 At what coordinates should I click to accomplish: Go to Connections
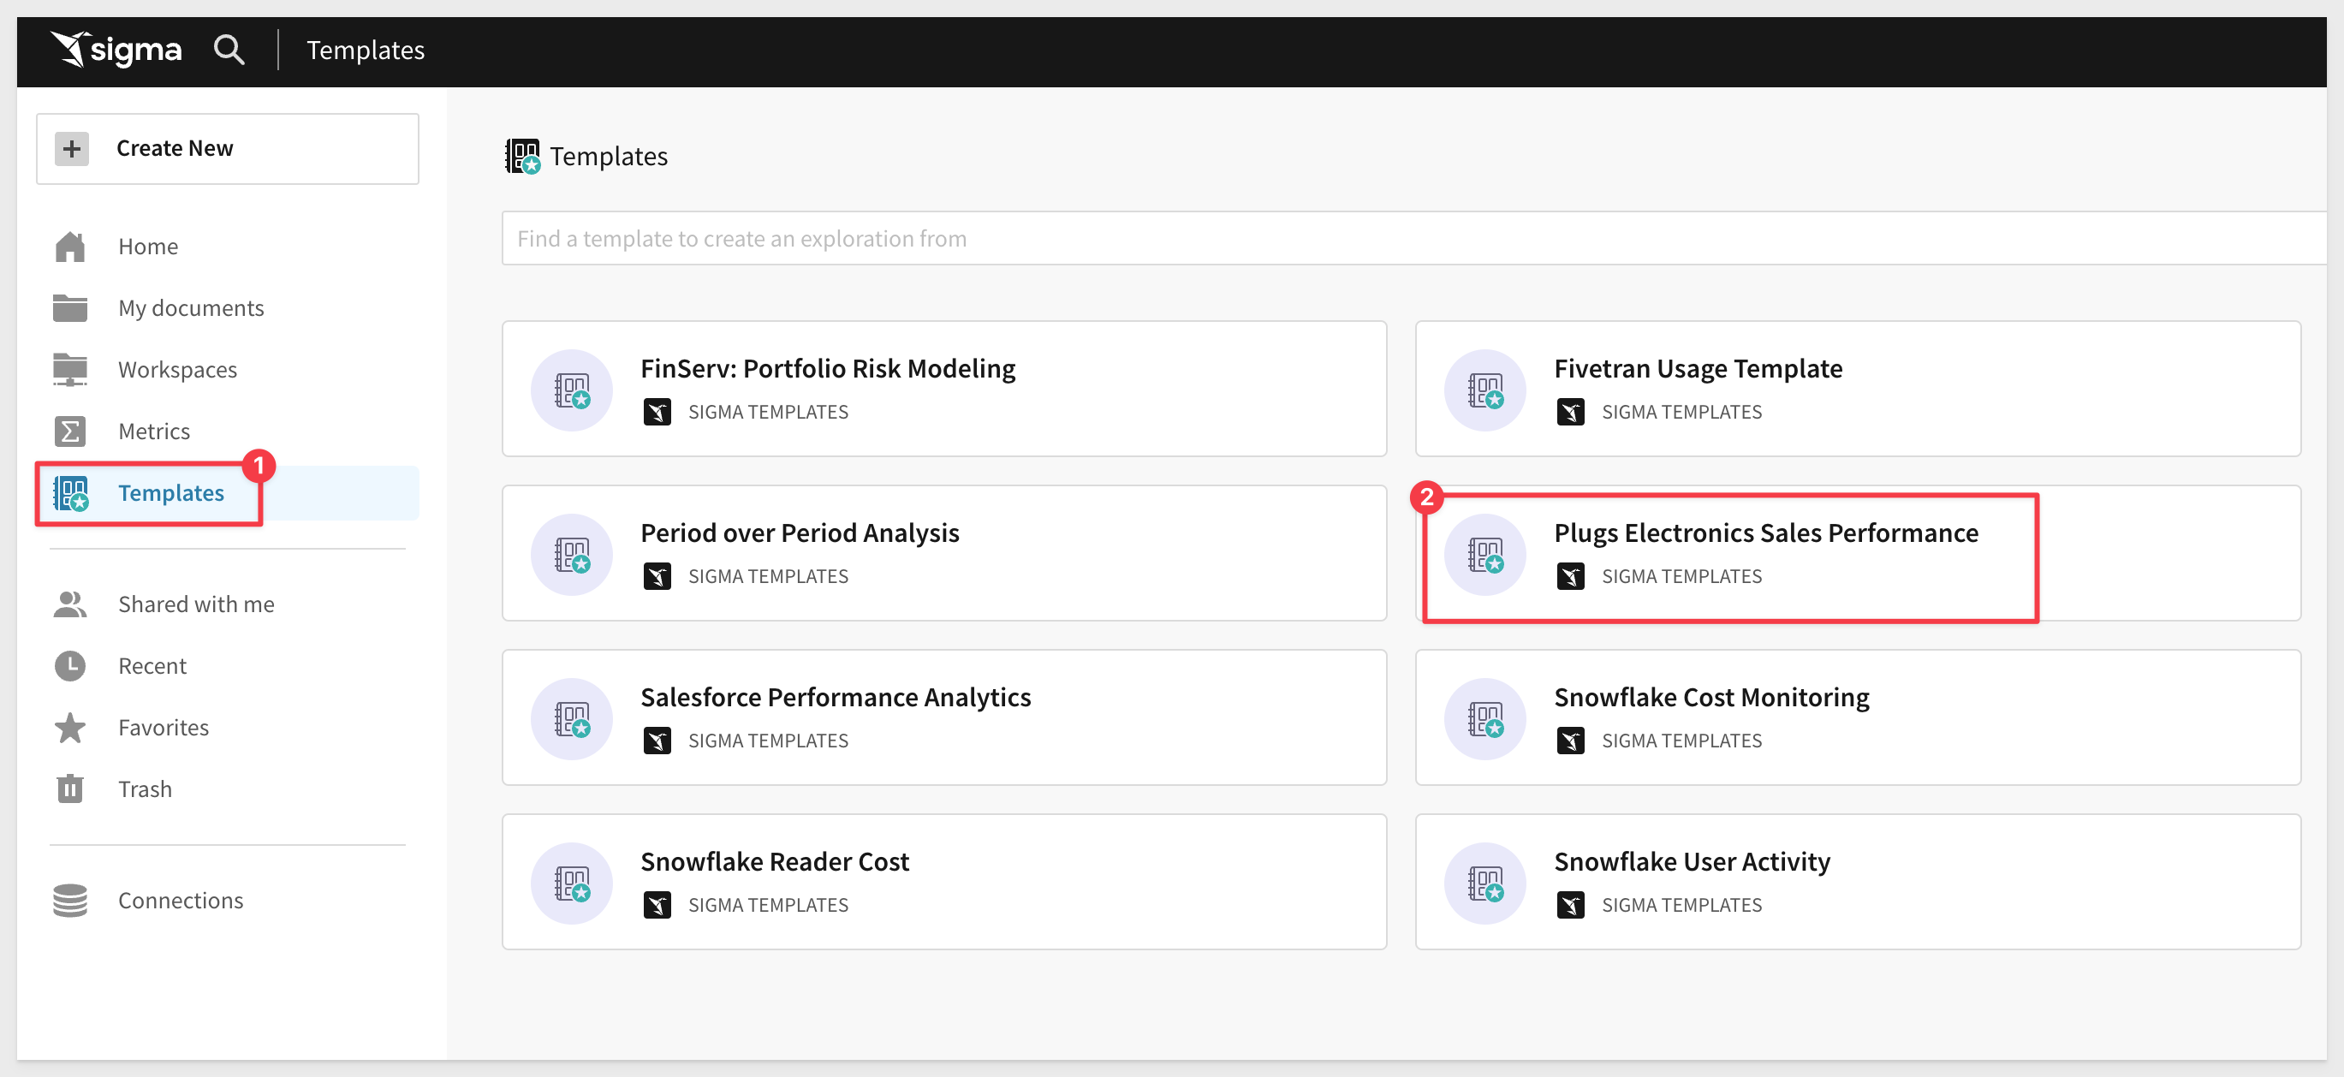(x=181, y=901)
